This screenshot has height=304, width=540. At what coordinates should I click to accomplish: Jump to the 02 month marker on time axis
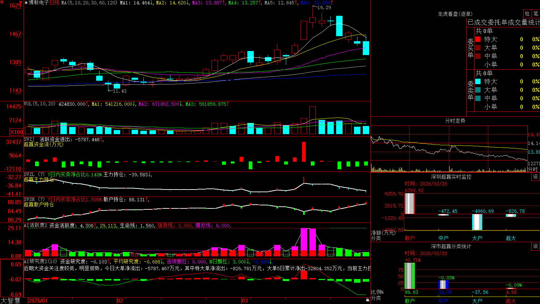pos(120,301)
